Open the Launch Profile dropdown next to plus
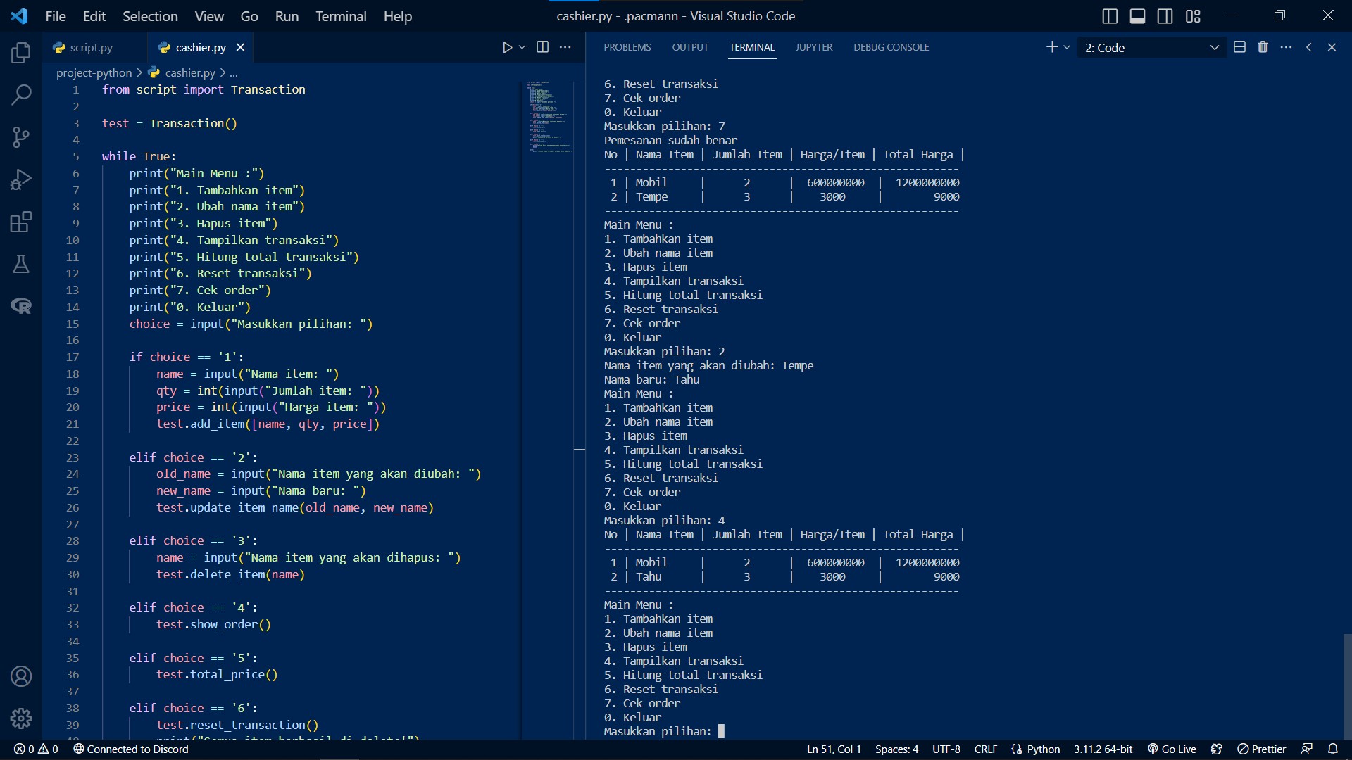 click(x=1067, y=46)
